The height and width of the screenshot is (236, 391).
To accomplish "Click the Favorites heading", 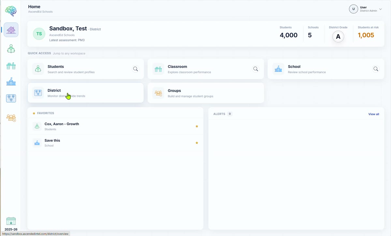I will coord(46,113).
